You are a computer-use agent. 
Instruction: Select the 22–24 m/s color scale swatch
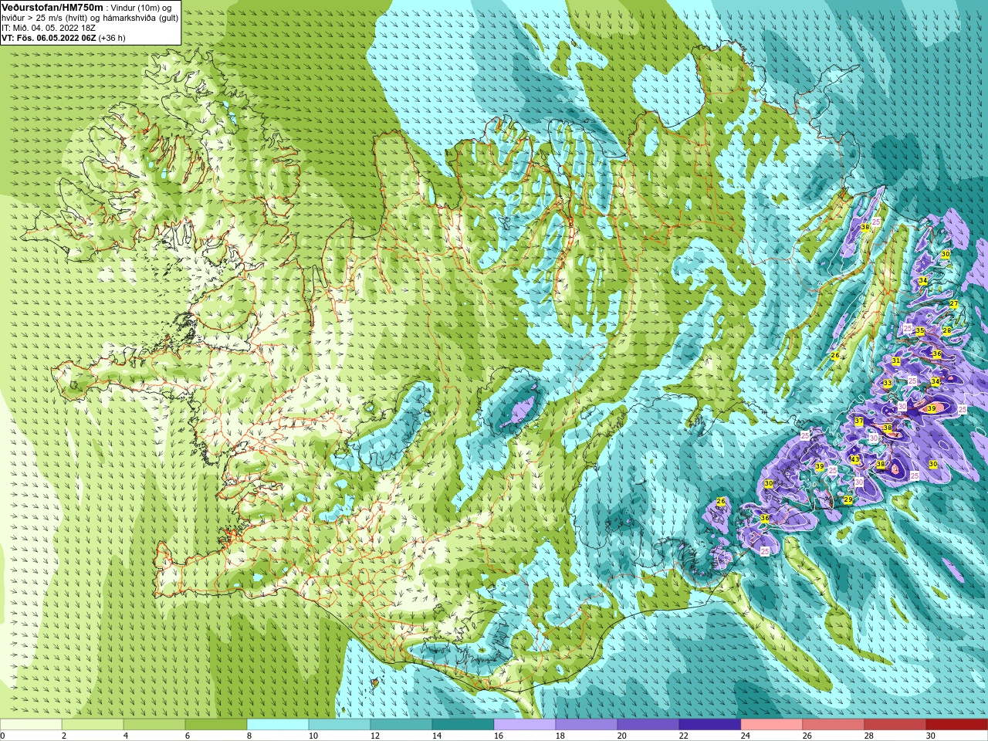(710, 725)
